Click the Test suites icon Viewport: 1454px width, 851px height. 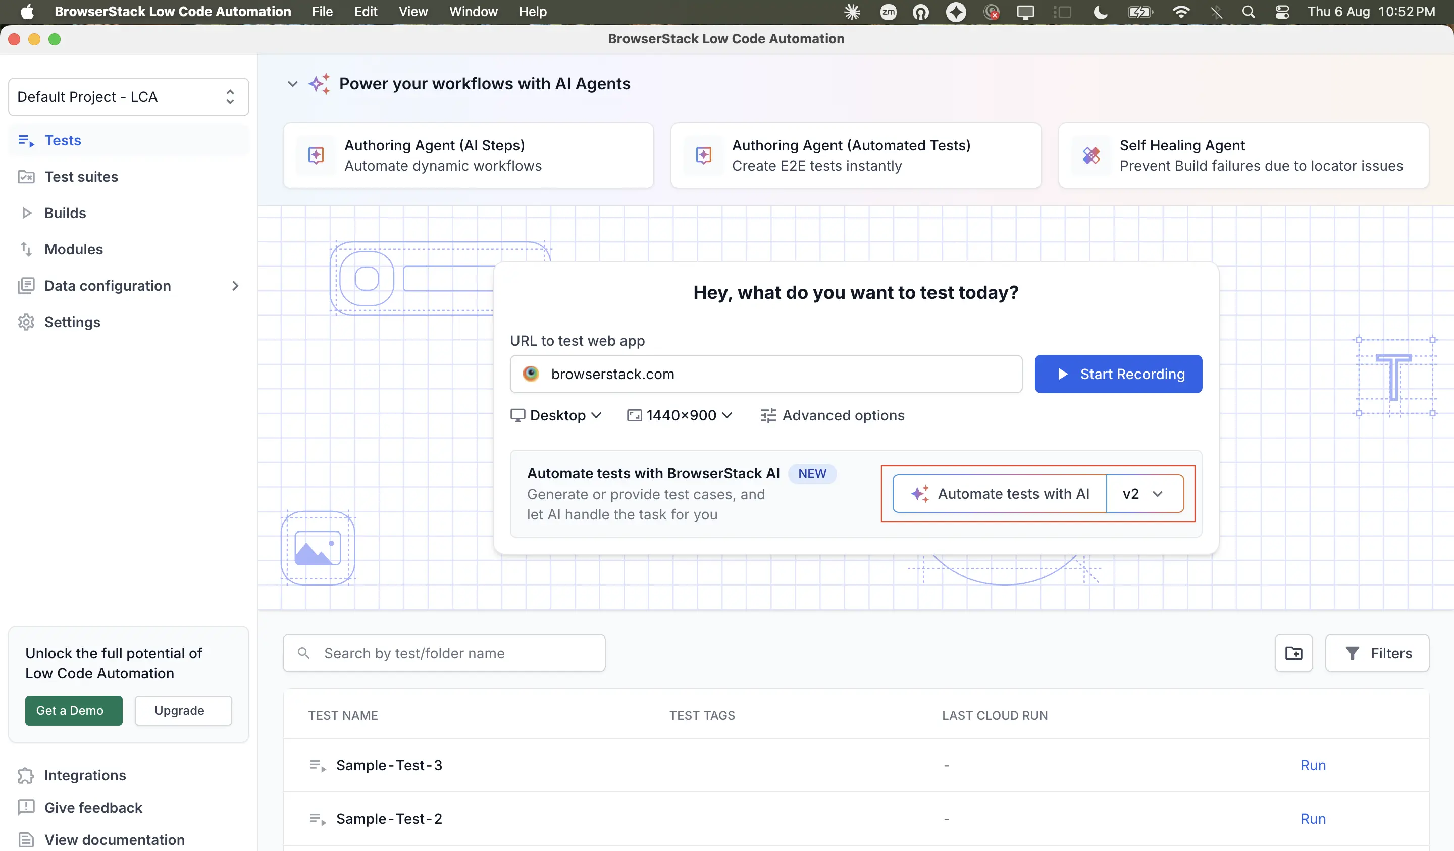26,177
